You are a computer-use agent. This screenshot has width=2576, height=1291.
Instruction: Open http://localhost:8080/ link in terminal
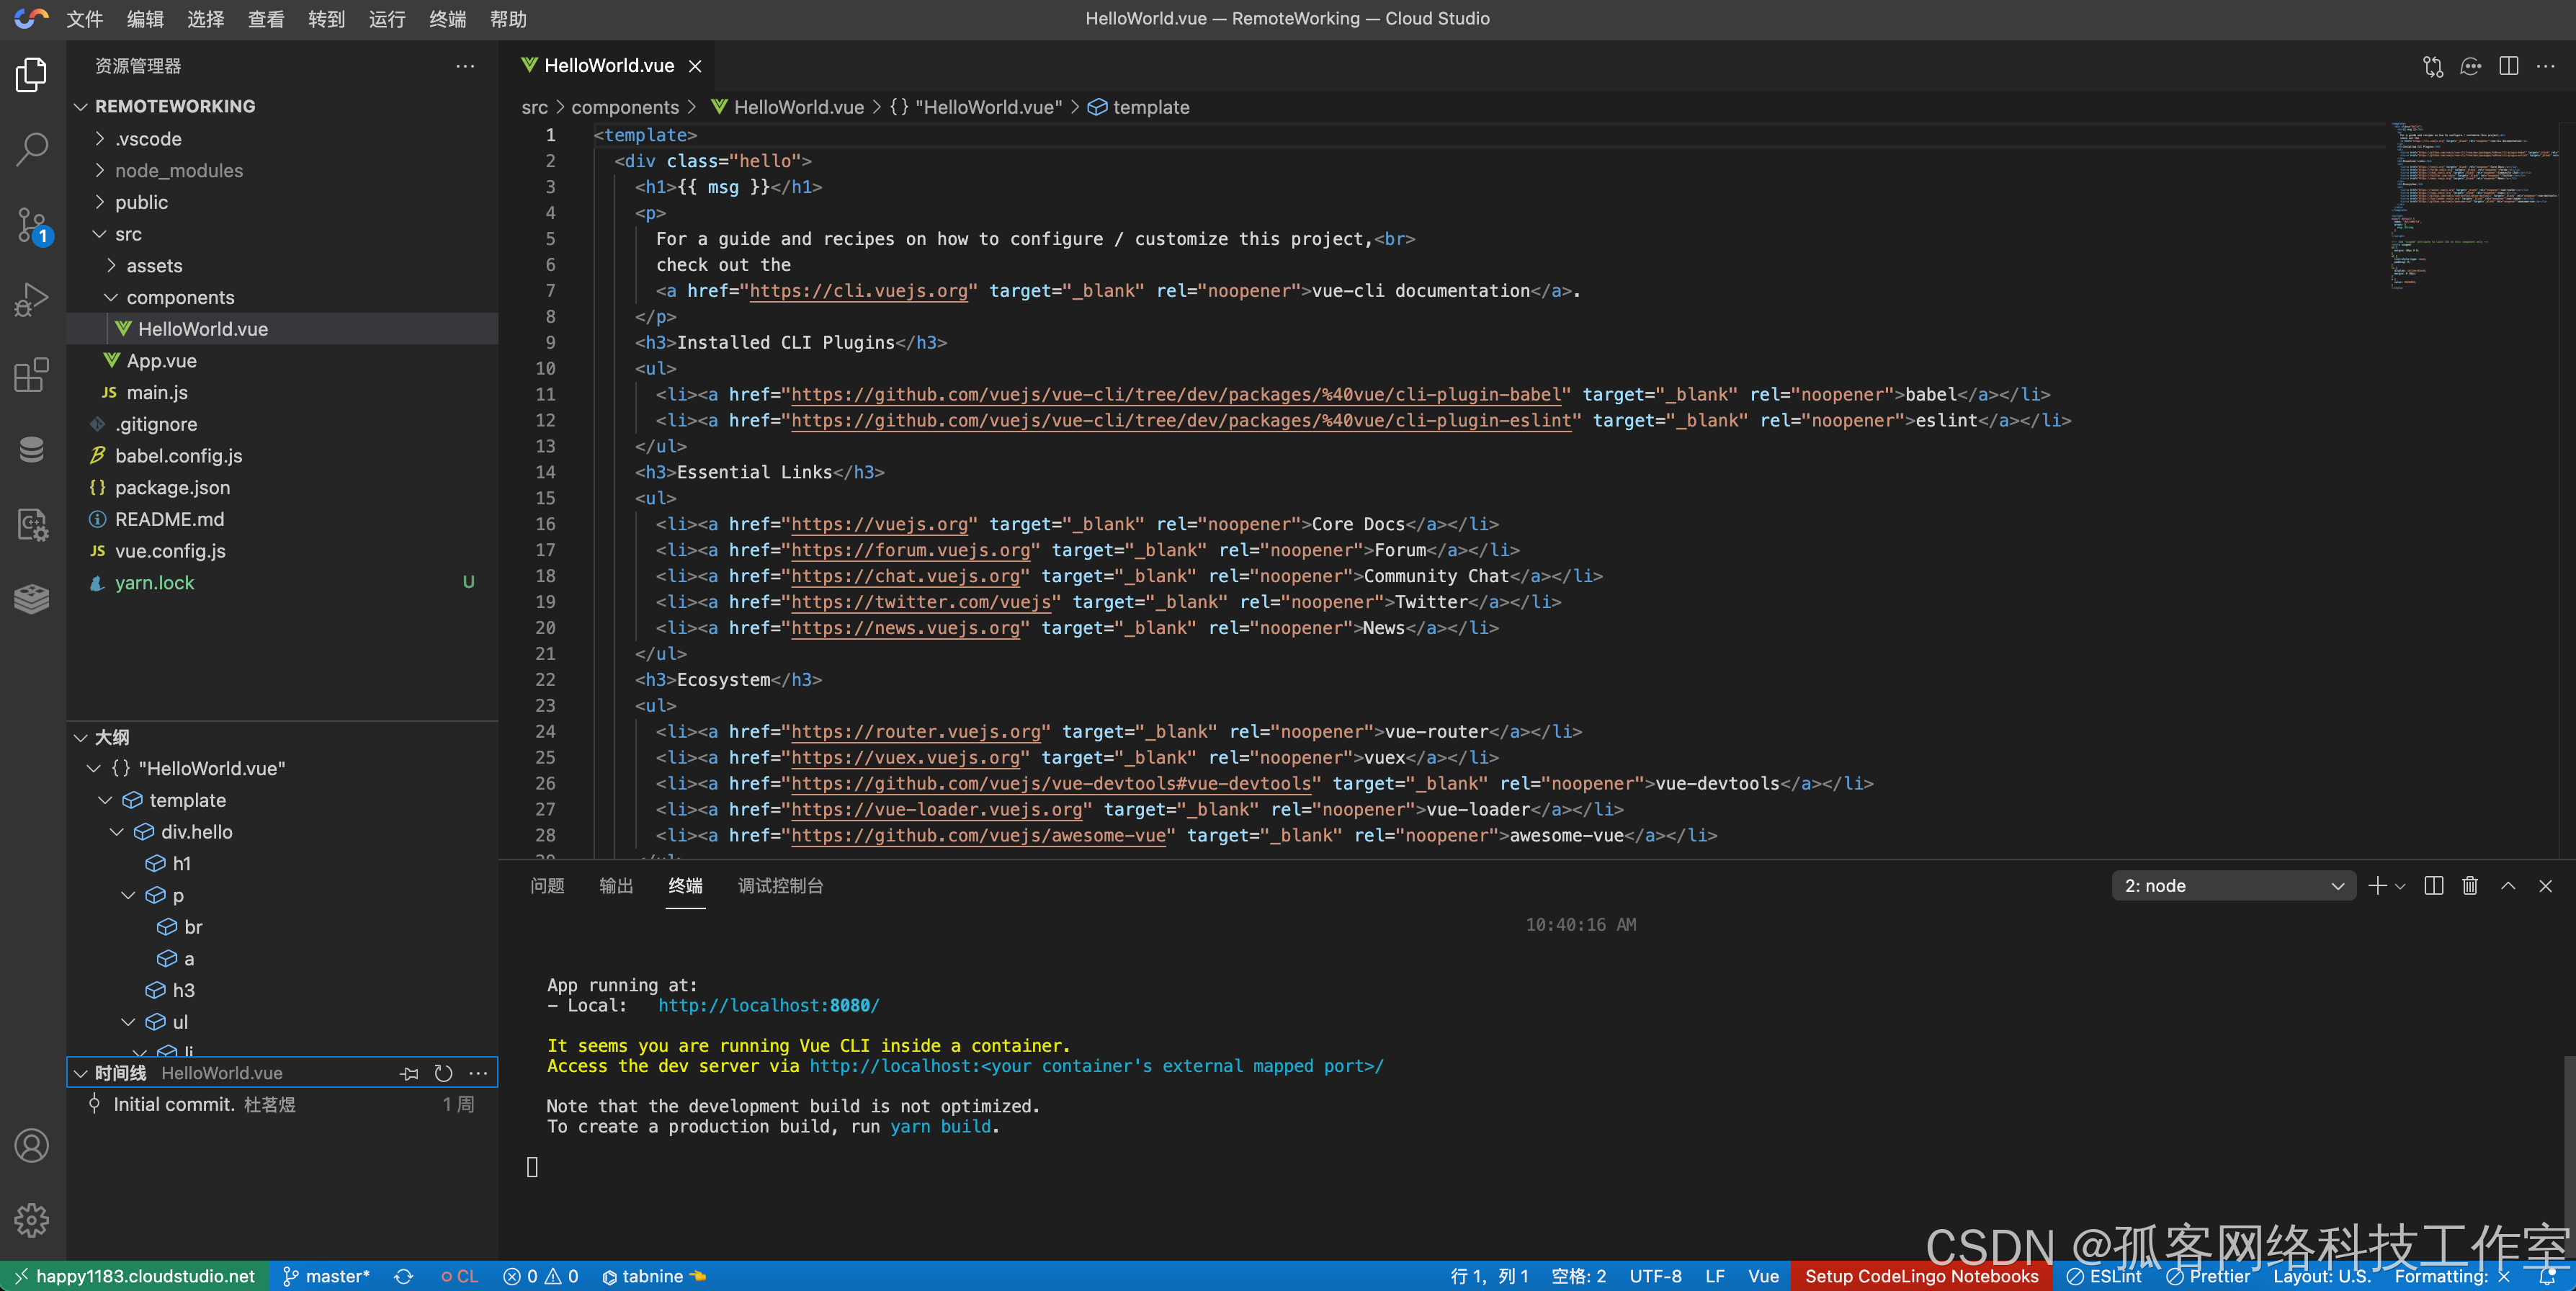coord(768,1005)
